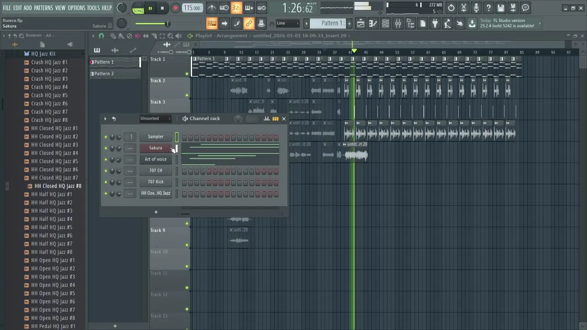Toggle the playlist magnet snap icon
This screenshot has height=330, width=587.
[101, 36]
